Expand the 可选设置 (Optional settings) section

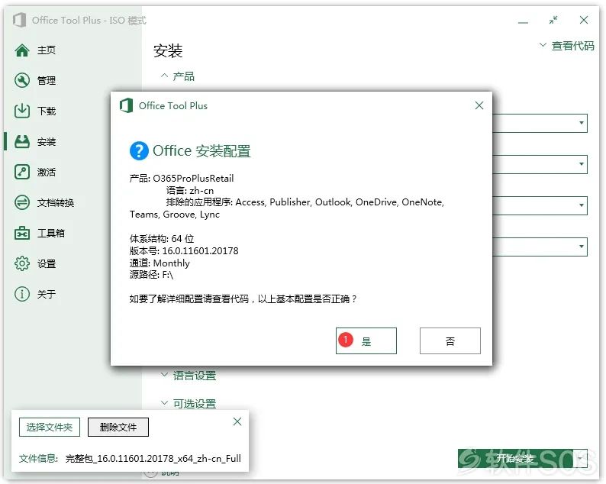pyautogui.click(x=189, y=404)
